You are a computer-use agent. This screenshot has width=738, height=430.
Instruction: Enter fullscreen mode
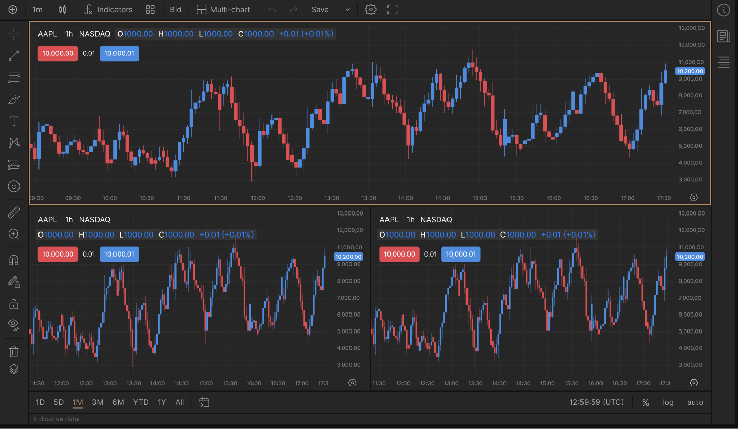[393, 10]
